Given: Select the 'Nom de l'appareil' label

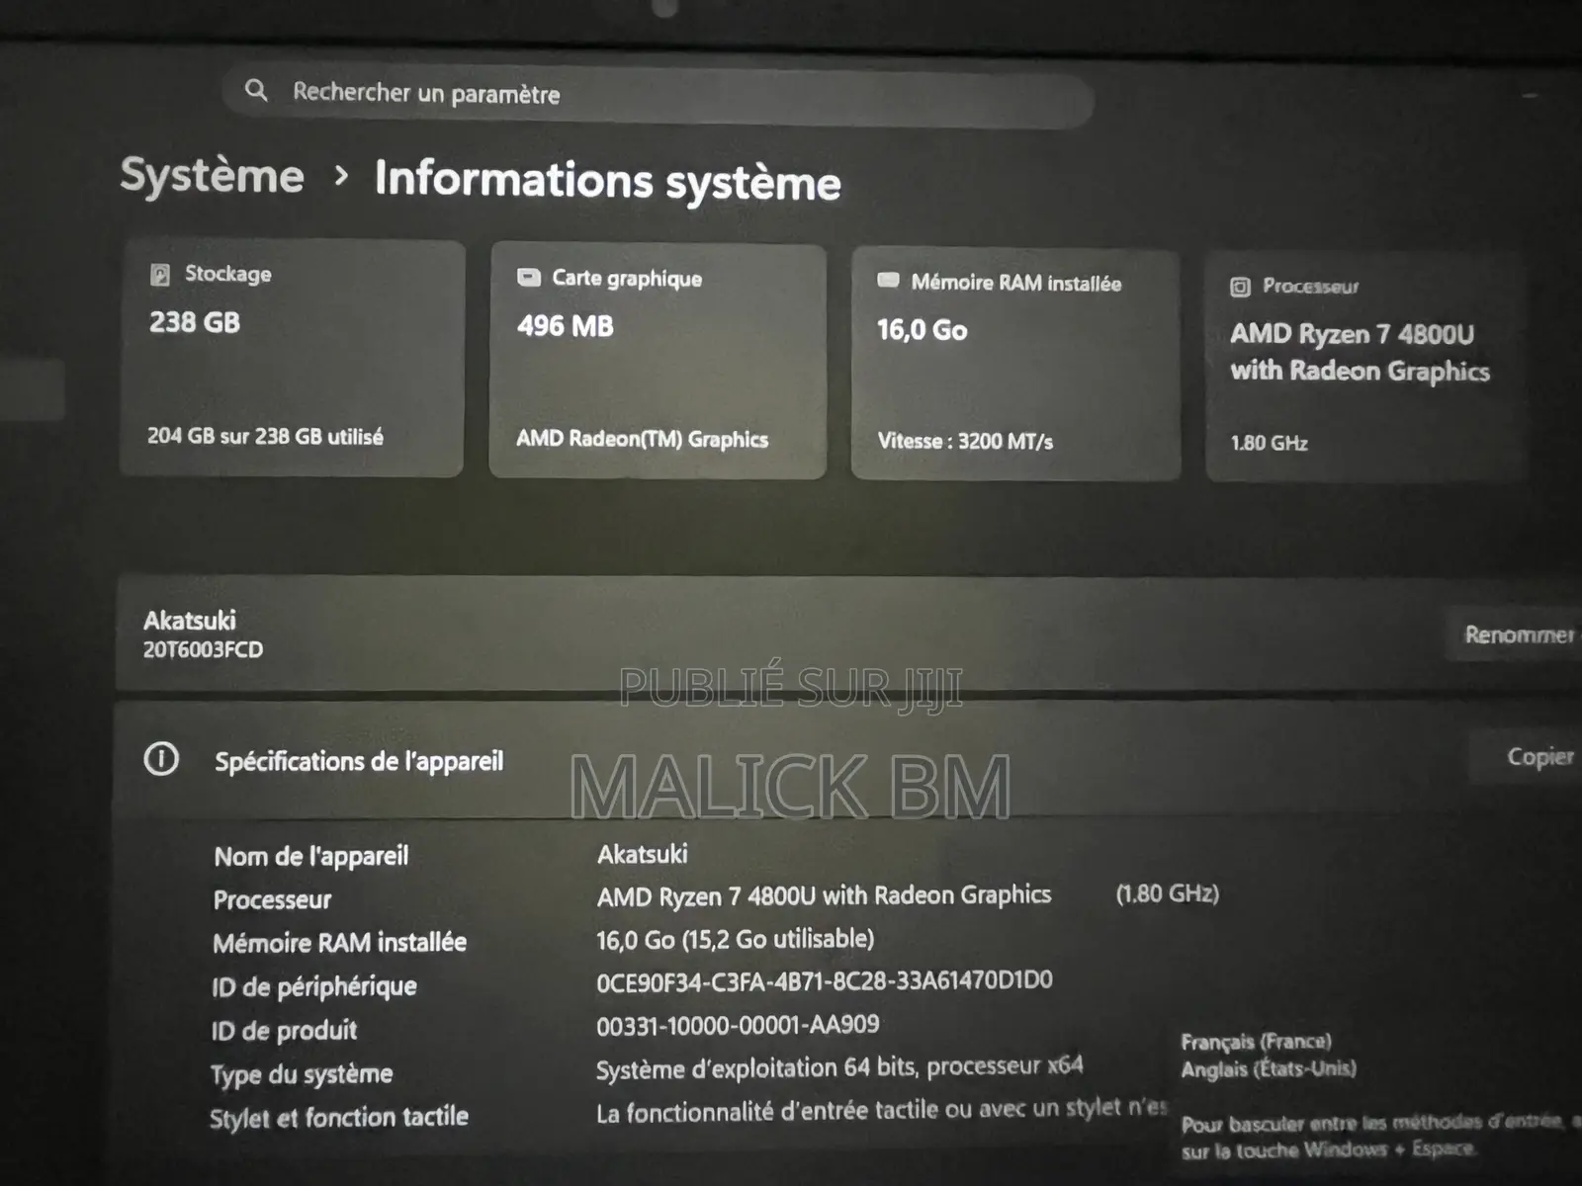Looking at the screenshot, I should (x=310, y=856).
